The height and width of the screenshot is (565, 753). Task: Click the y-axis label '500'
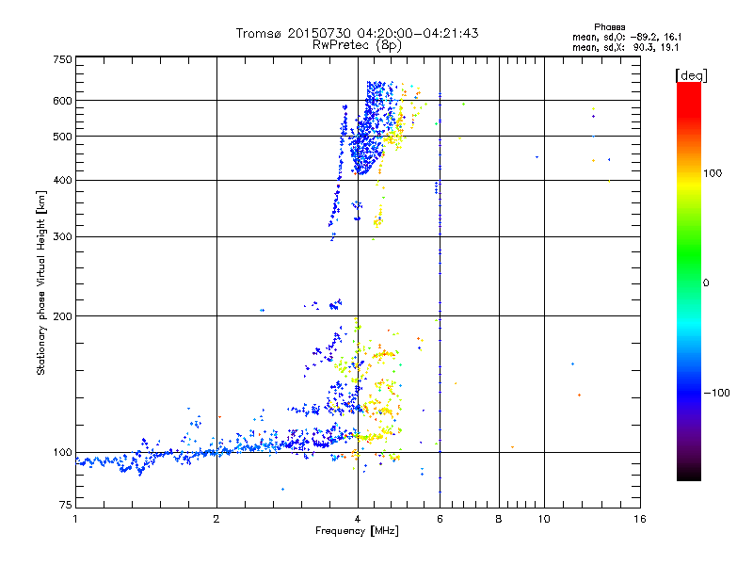62,137
